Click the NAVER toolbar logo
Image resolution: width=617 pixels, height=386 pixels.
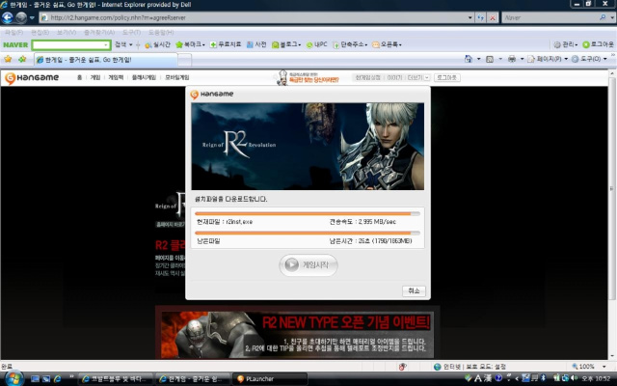(15, 45)
